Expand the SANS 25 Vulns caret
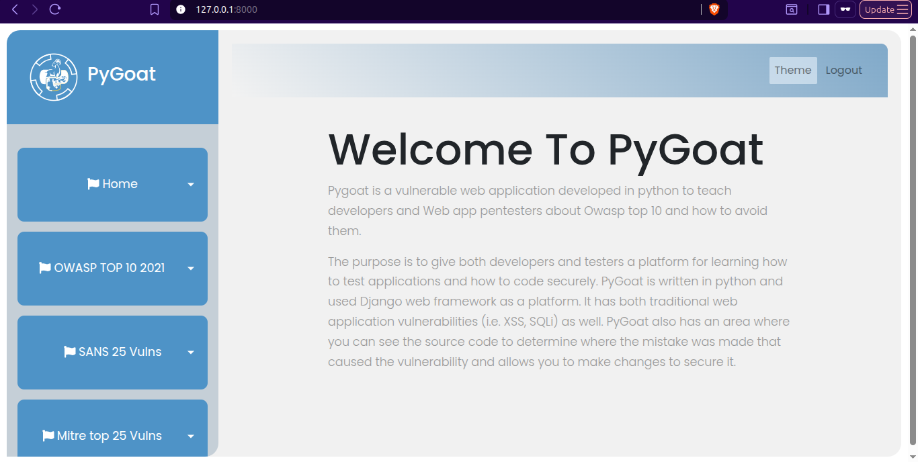Viewport: 918px width, 462px height. [x=191, y=353]
